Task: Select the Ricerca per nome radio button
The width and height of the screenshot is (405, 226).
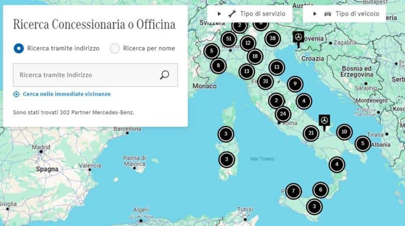Action: [114, 48]
